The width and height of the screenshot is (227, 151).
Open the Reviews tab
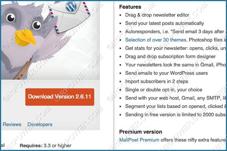click(x=12, y=125)
